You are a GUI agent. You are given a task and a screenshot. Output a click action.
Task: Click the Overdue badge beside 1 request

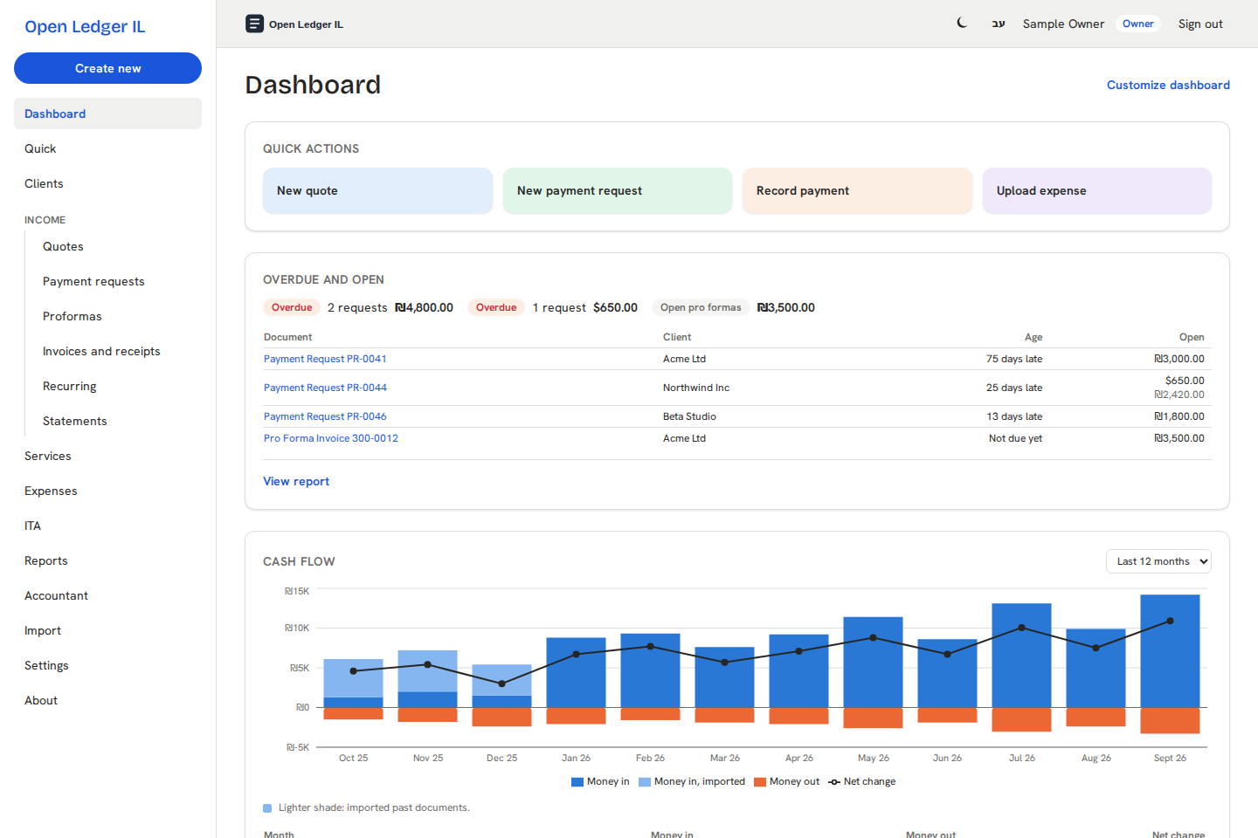coord(496,307)
